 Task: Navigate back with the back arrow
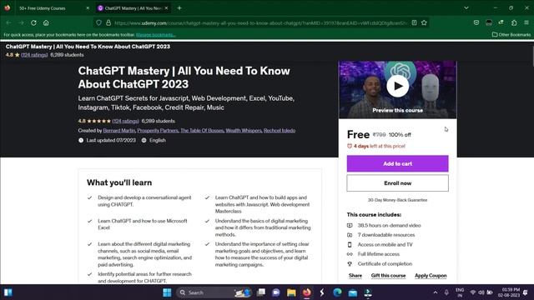click(x=9, y=22)
